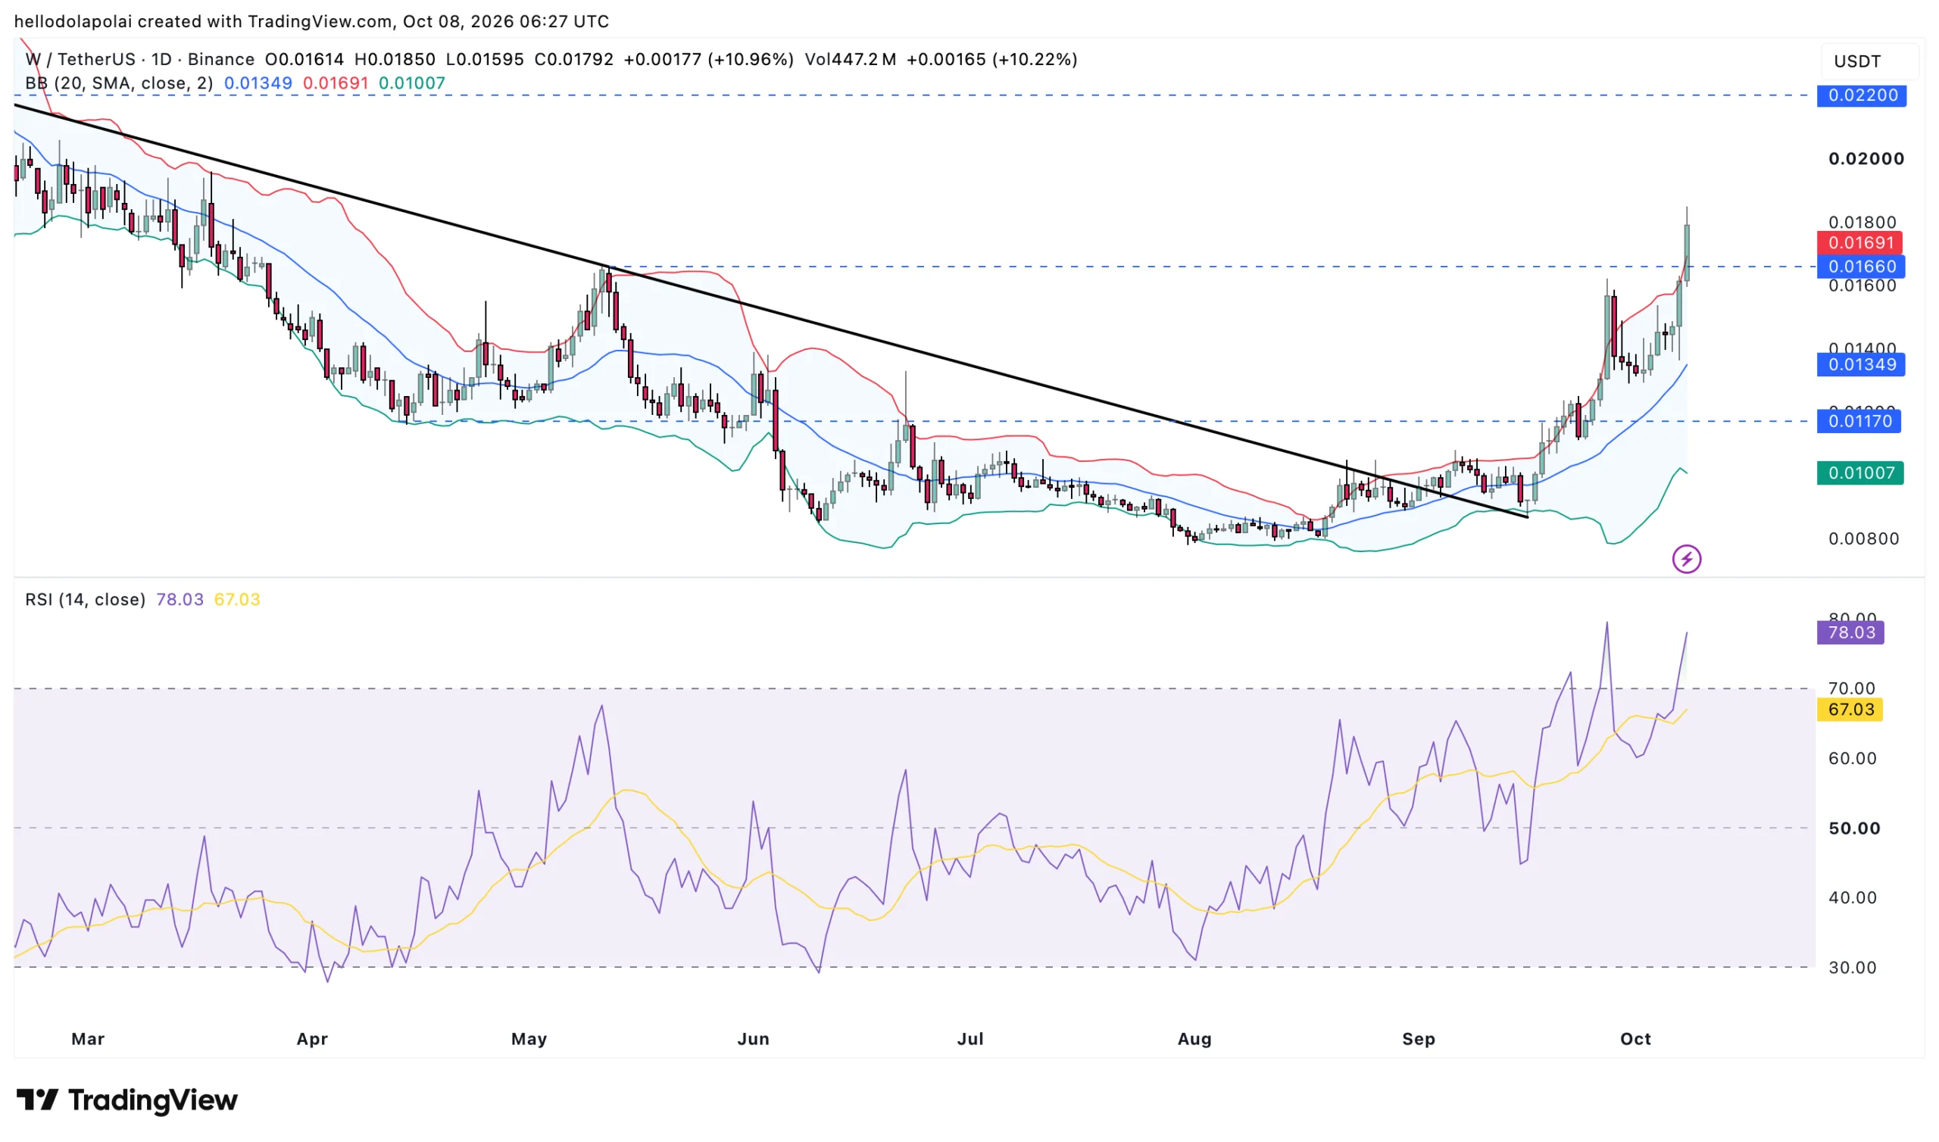The image size is (1939, 1142).
Task: Click the green 0.01007 lower band label
Action: (x=1860, y=473)
